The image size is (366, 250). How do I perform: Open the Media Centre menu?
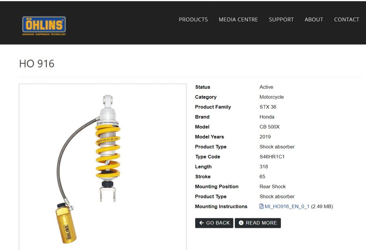(238, 20)
